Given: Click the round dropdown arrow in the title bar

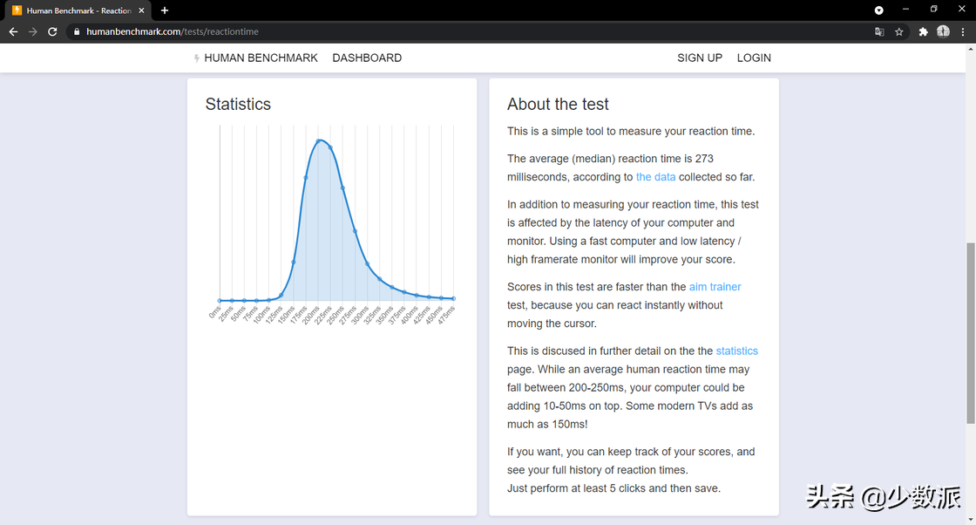Looking at the screenshot, I should pos(878,10).
